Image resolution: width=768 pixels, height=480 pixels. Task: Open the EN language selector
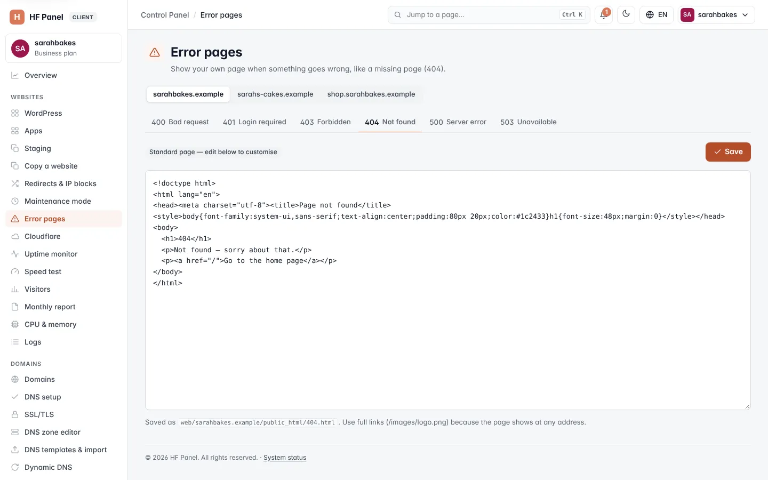[657, 15]
